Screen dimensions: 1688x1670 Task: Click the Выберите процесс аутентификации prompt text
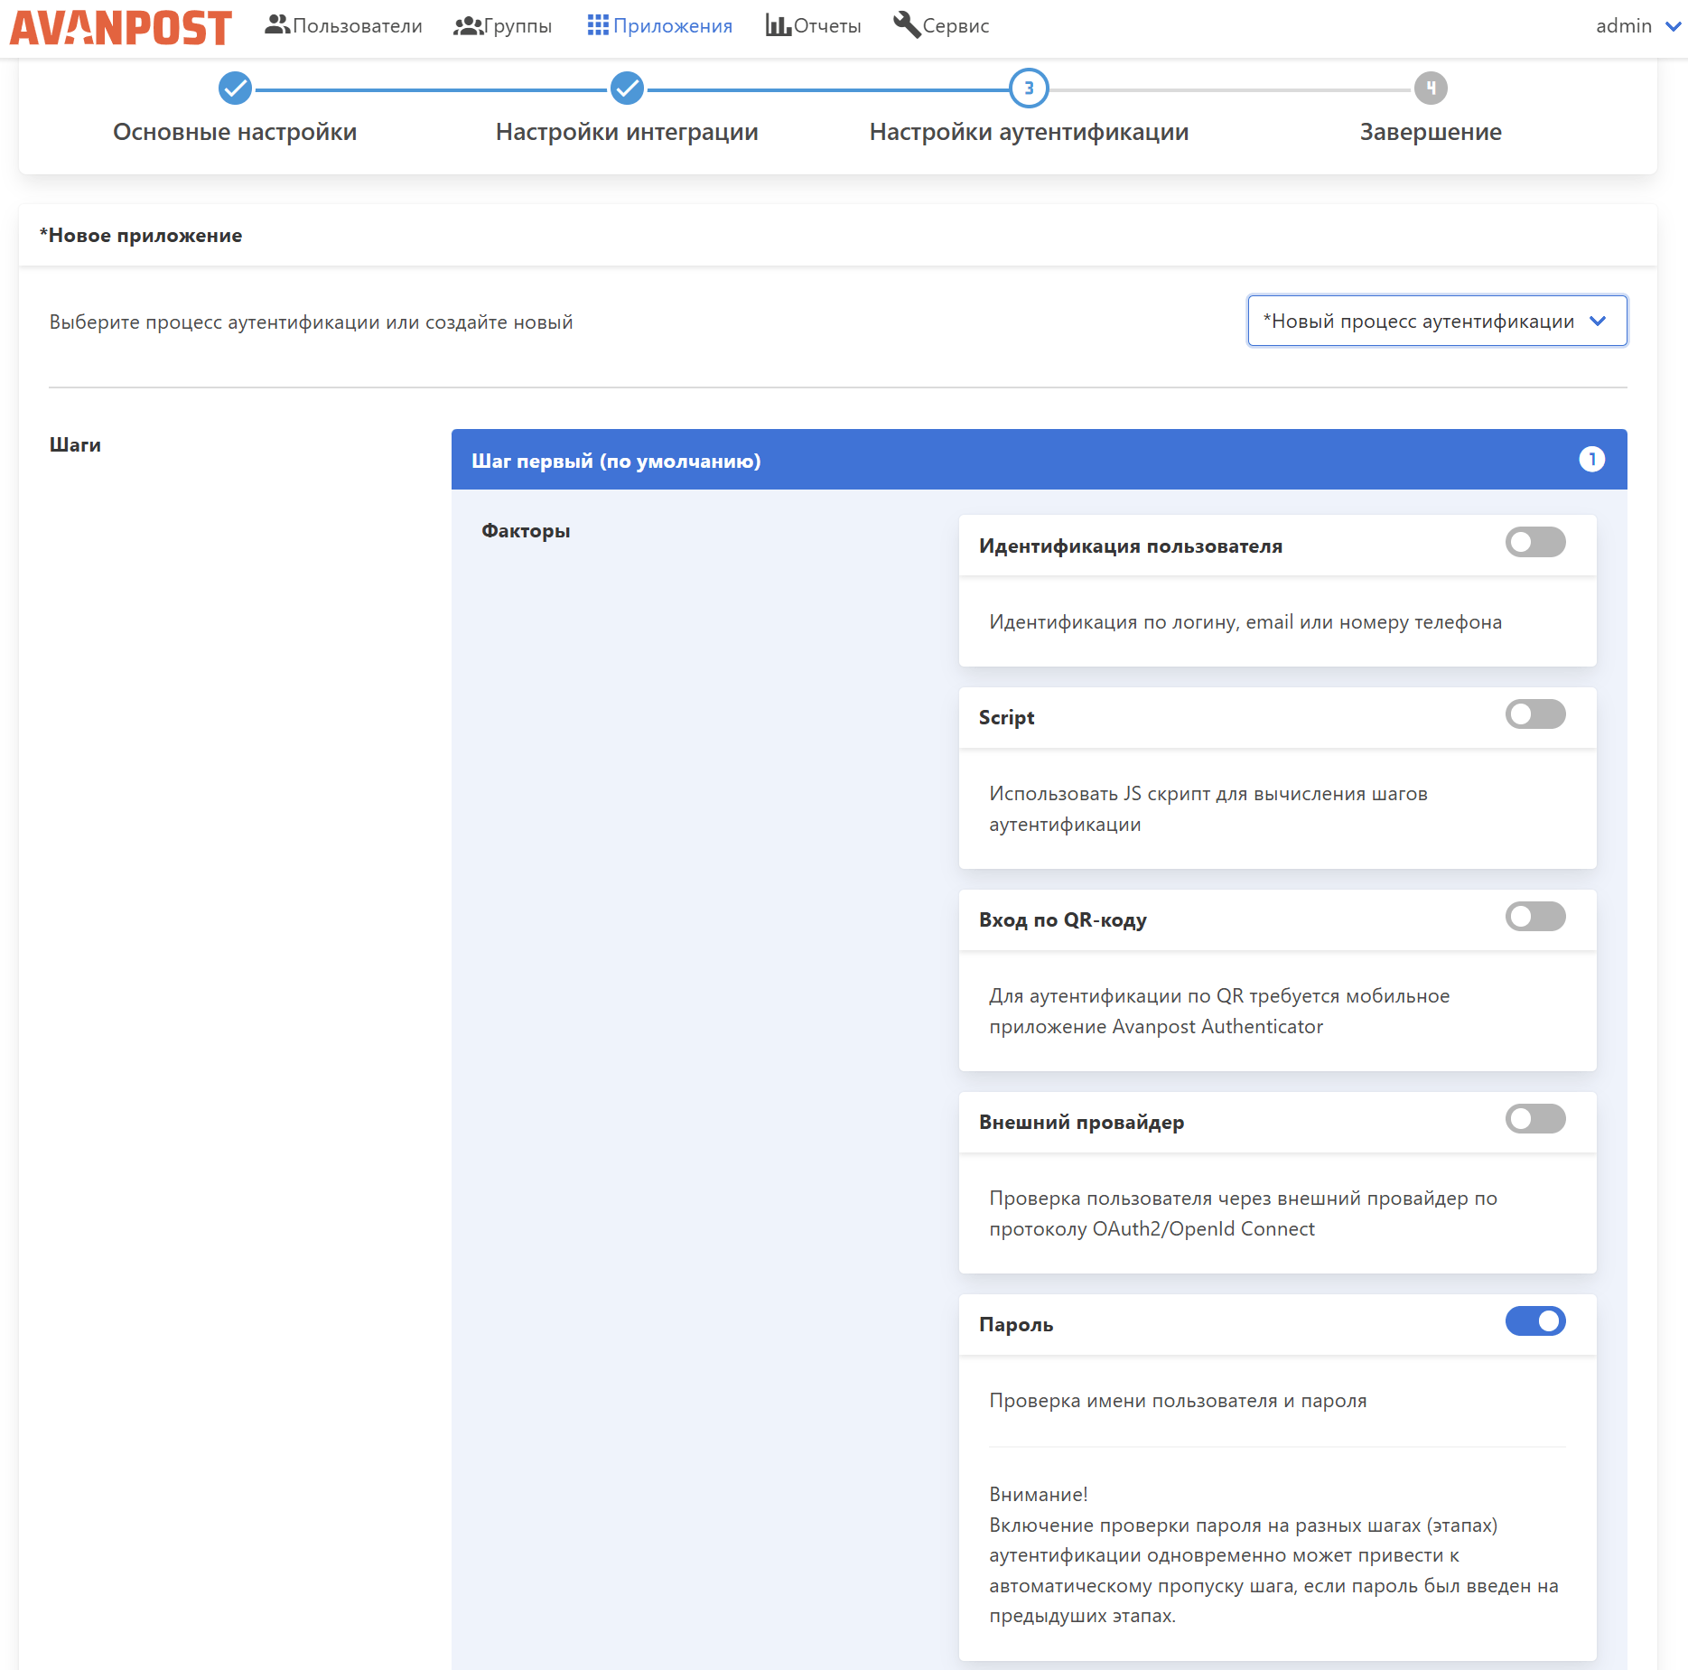[x=311, y=322]
